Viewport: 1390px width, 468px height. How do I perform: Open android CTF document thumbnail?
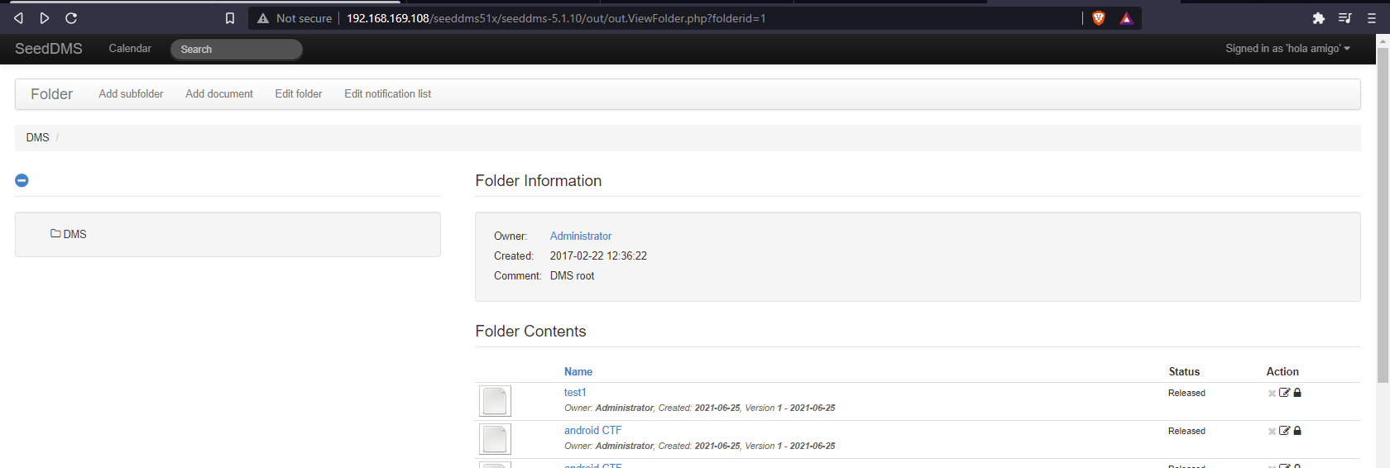point(495,439)
